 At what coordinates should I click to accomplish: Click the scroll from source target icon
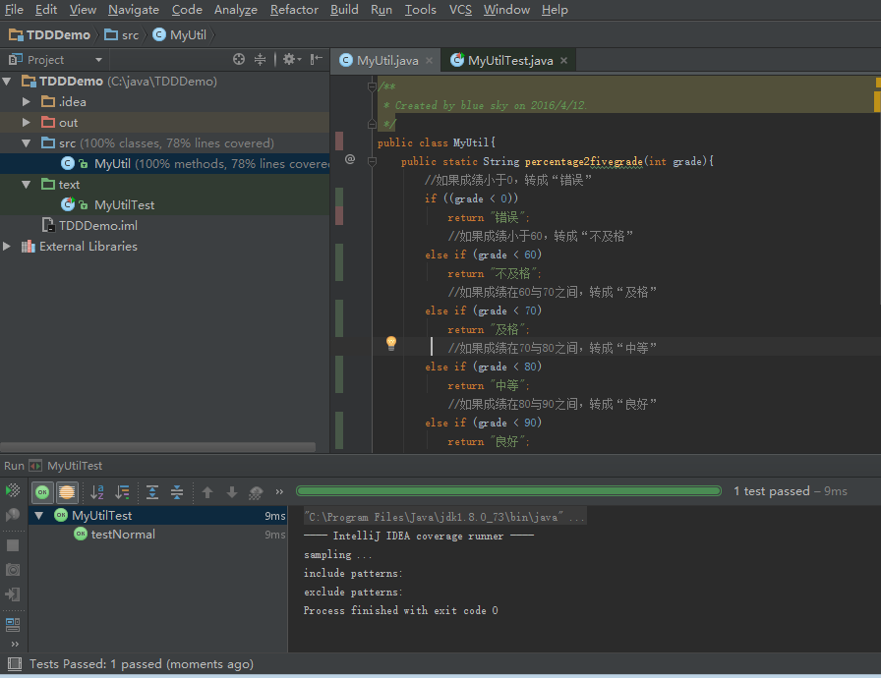(239, 60)
